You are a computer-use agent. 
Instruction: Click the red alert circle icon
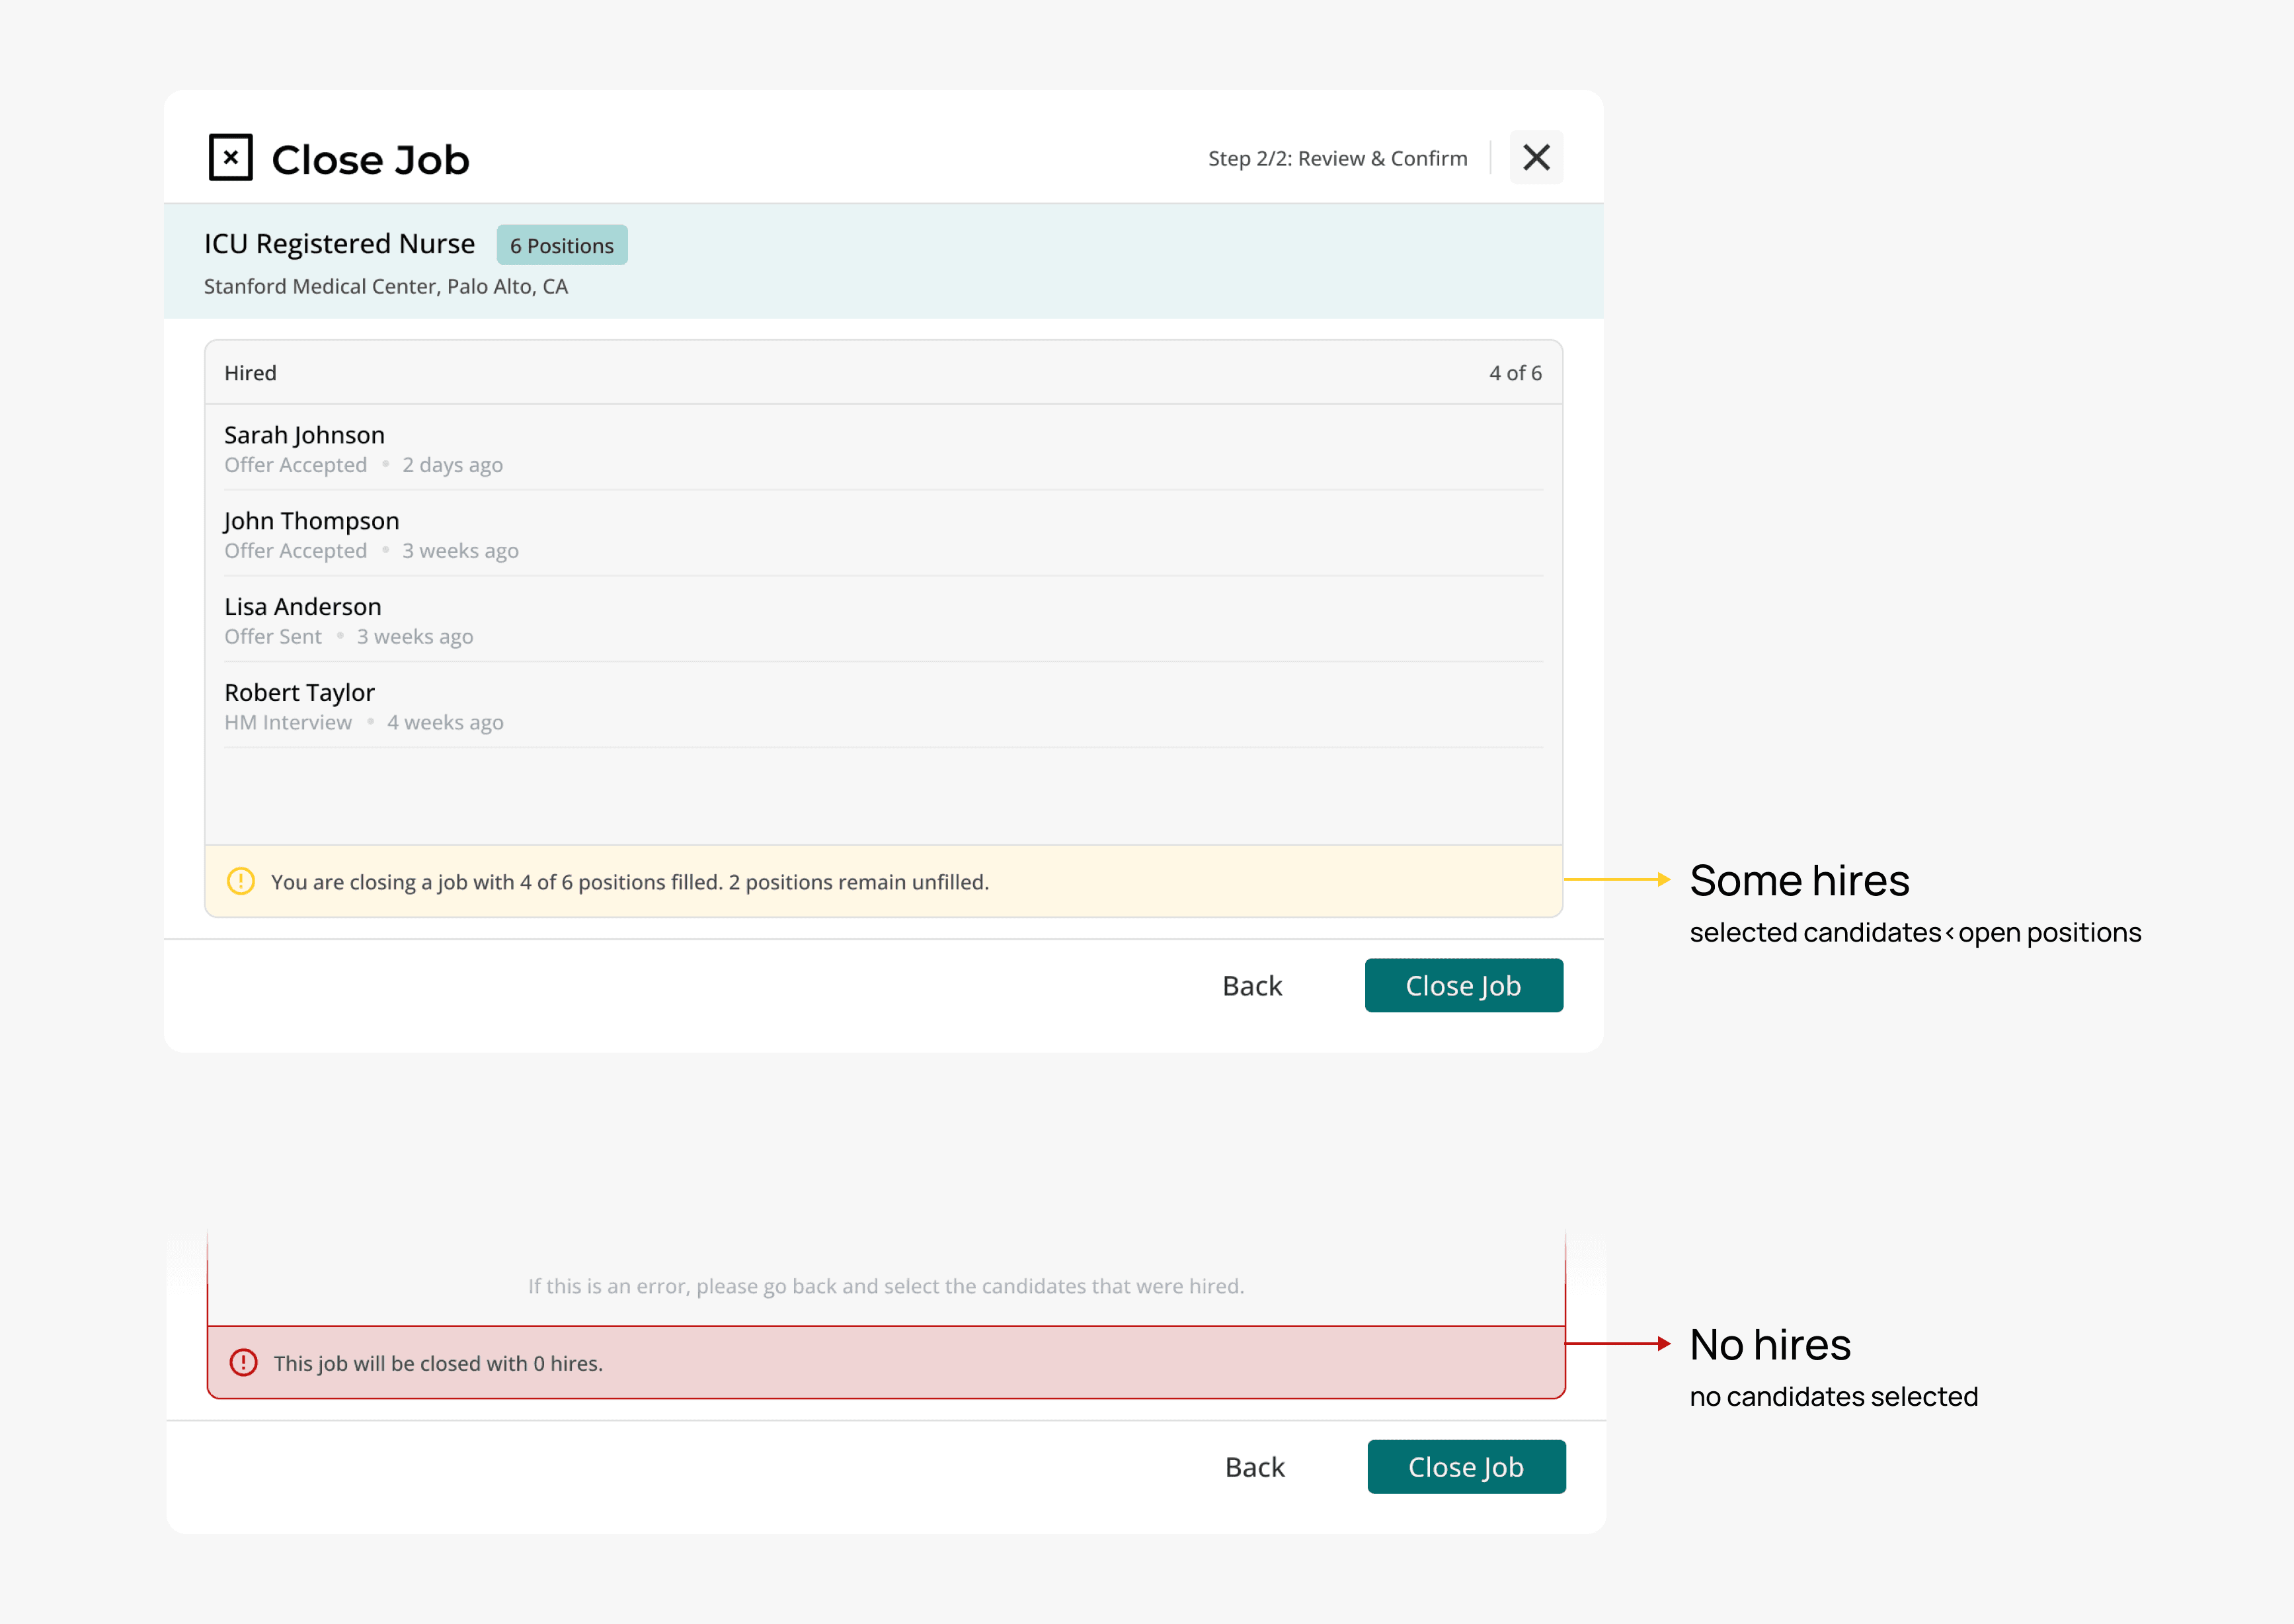coord(244,1363)
